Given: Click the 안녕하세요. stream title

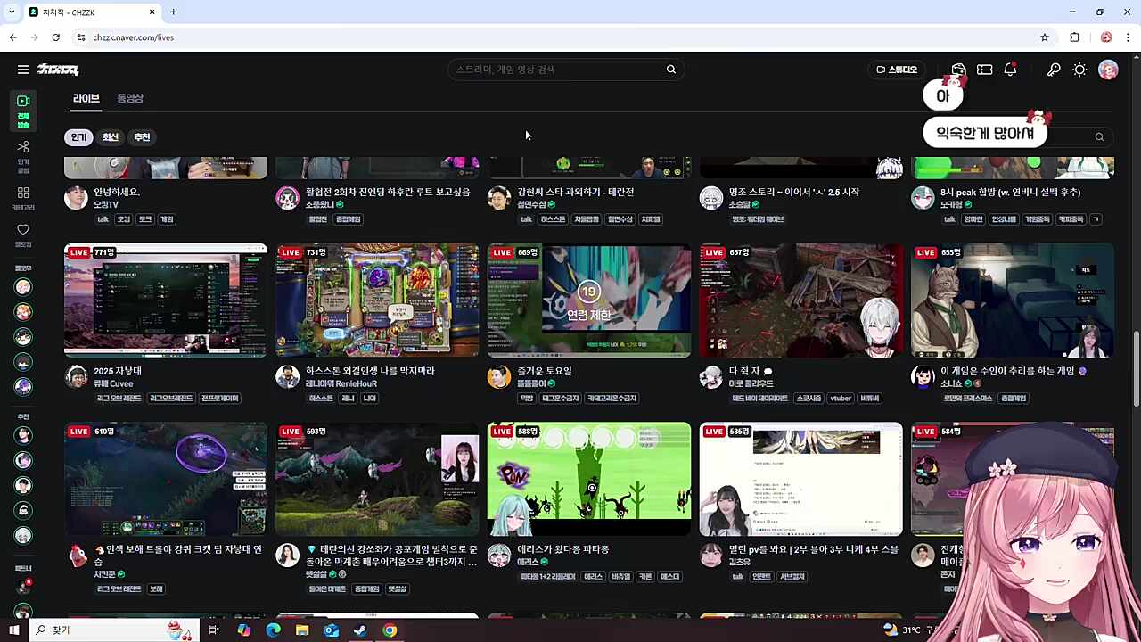Looking at the screenshot, I should click(117, 192).
